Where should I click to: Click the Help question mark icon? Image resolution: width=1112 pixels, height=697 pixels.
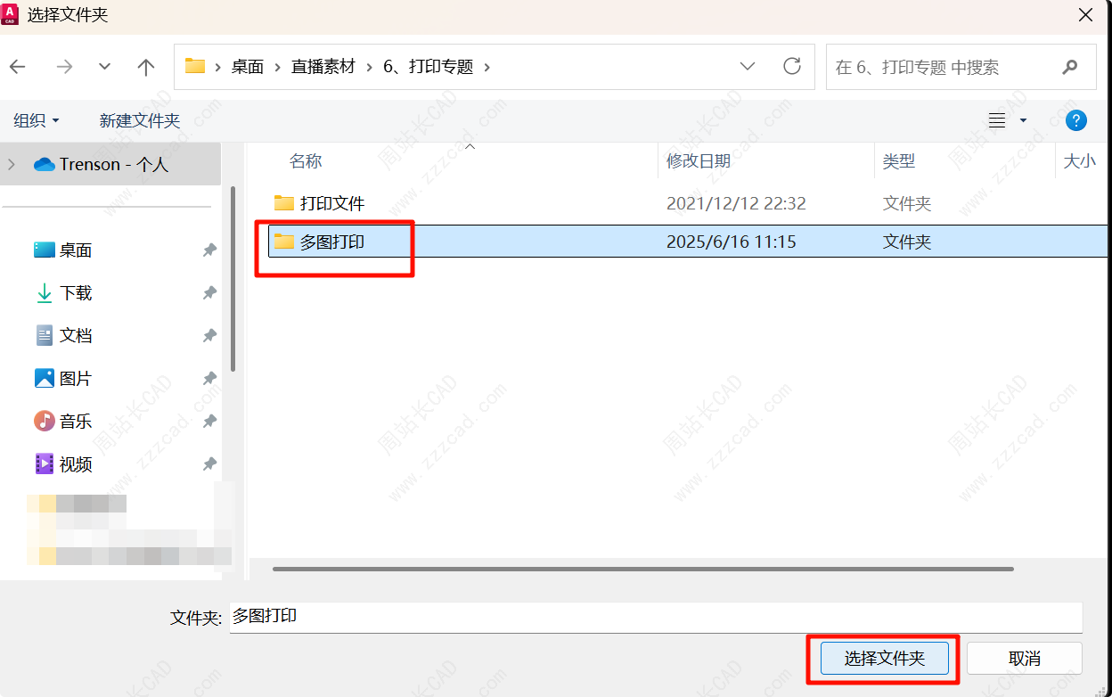1076,120
